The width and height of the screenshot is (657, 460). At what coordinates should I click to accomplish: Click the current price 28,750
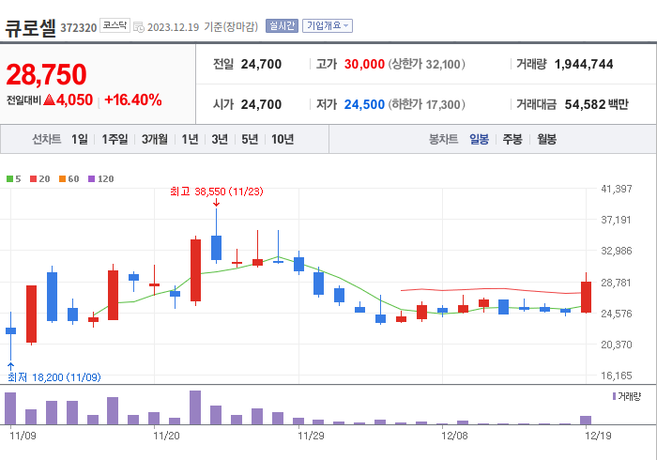46,74
